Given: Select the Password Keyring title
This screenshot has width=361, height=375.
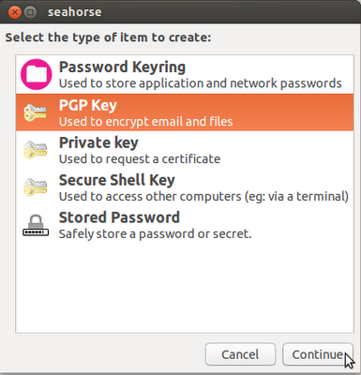Looking at the screenshot, I should (122, 67).
